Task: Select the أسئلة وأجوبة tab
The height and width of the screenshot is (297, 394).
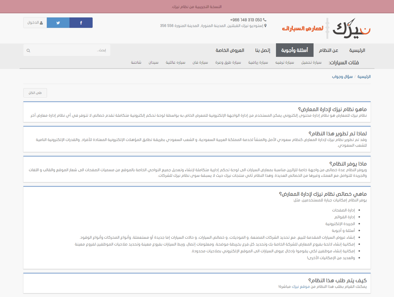Action: coord(295,50)
